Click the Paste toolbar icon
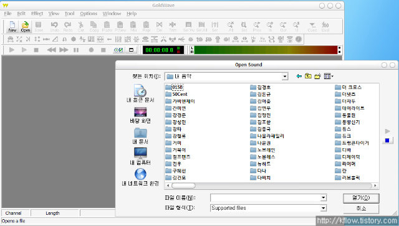 107,27
